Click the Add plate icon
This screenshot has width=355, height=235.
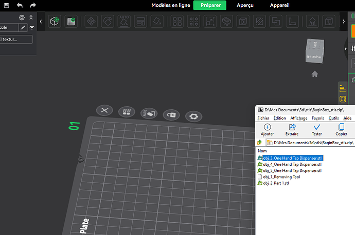(x=72, y=22)
